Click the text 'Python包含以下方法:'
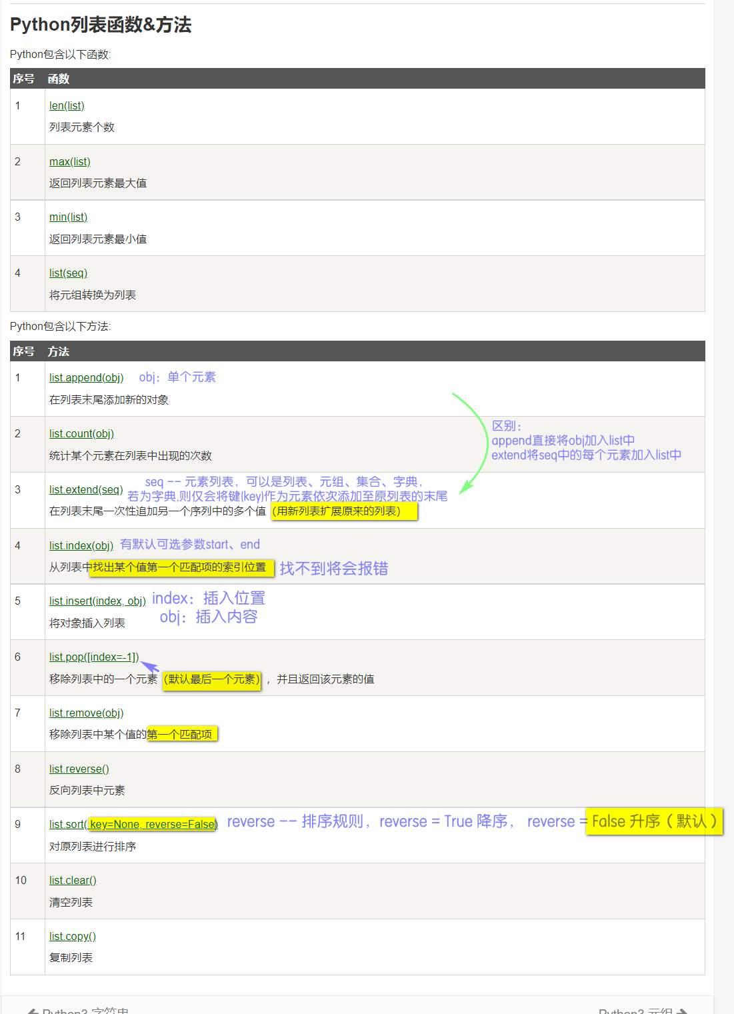This screenshot has height=1014, width=734. click(x=61, y=326)
